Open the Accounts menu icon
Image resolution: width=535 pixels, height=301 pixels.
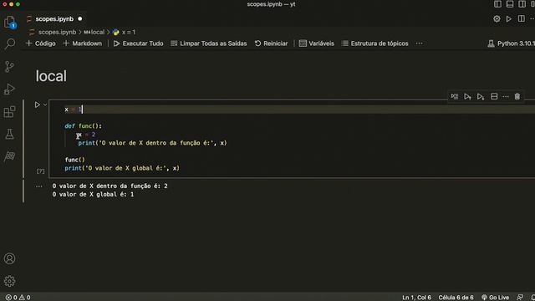(x=9, y=258)
